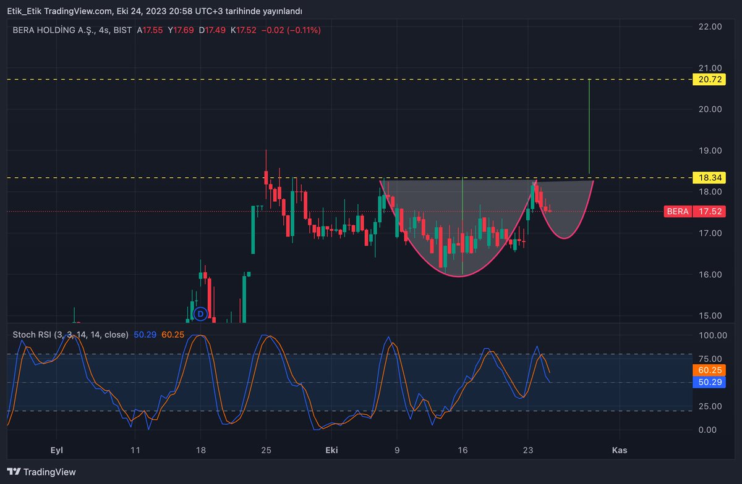Click the yellow 20.72 price label
The image size is (742, 484).
tap(708, 80)
